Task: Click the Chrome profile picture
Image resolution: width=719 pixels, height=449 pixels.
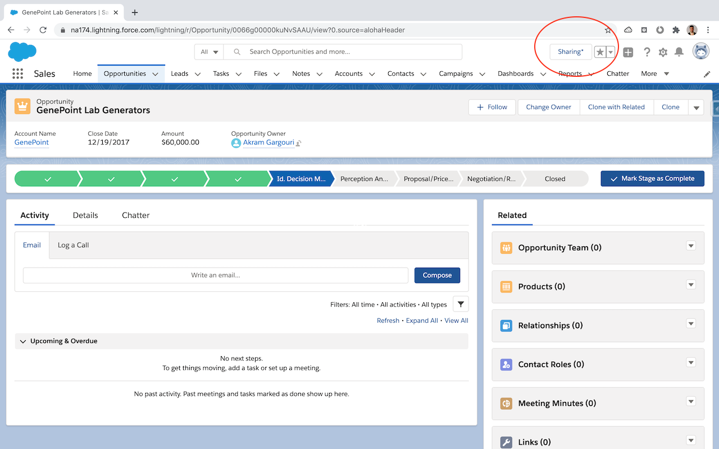Action: (692, 30)
